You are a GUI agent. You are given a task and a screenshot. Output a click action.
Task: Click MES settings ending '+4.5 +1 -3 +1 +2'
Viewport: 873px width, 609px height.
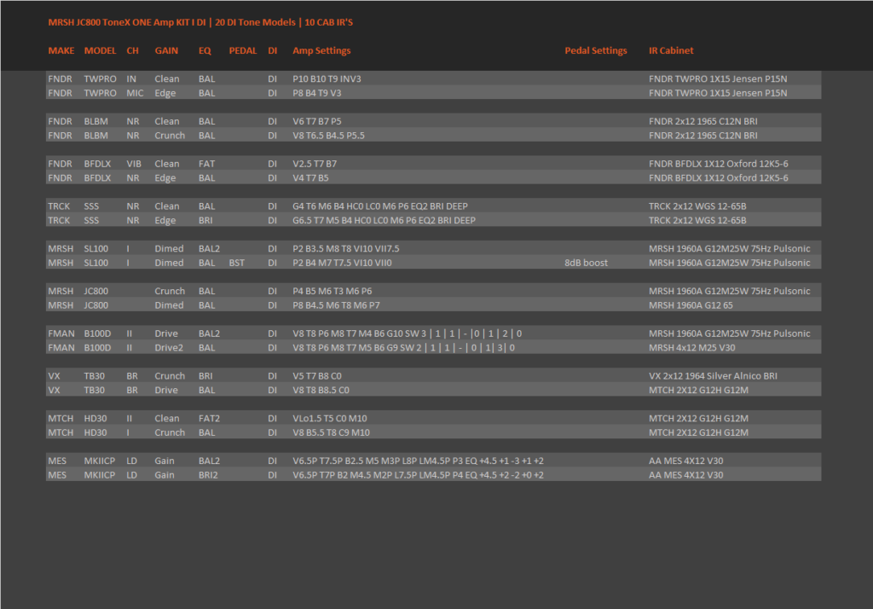pyautogui.click(x=418, y=461)
